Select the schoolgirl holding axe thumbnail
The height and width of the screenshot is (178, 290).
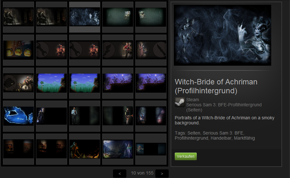tap(118, 116)
